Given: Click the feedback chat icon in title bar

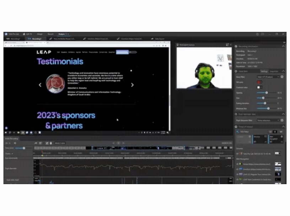Looking at the screenshot, I should (x=263, y=34).
